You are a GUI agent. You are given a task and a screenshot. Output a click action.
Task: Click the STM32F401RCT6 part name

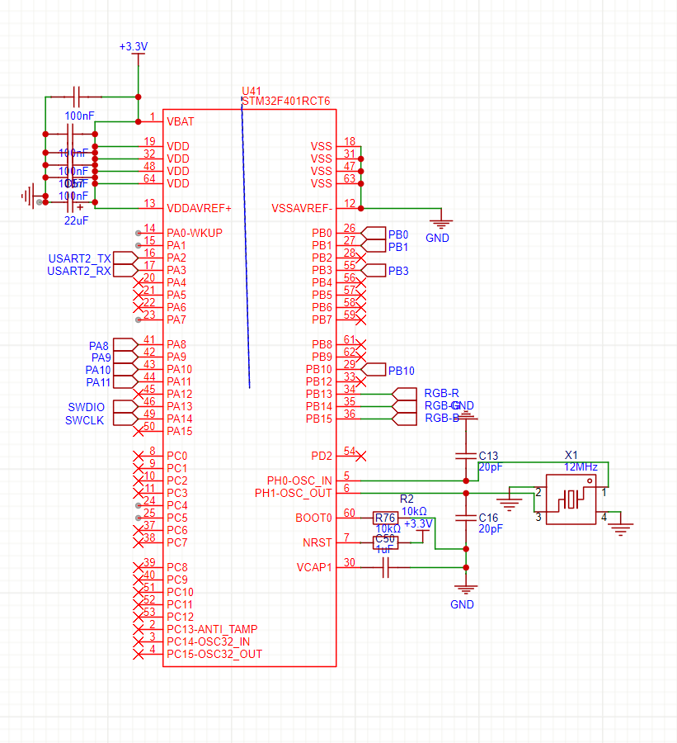tap(286, 101)
